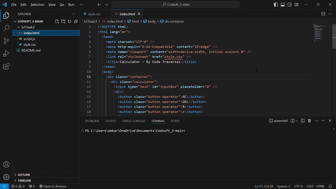Click New File icon in Explorer
The image size is (336, 189).
(x=57, y=21)
